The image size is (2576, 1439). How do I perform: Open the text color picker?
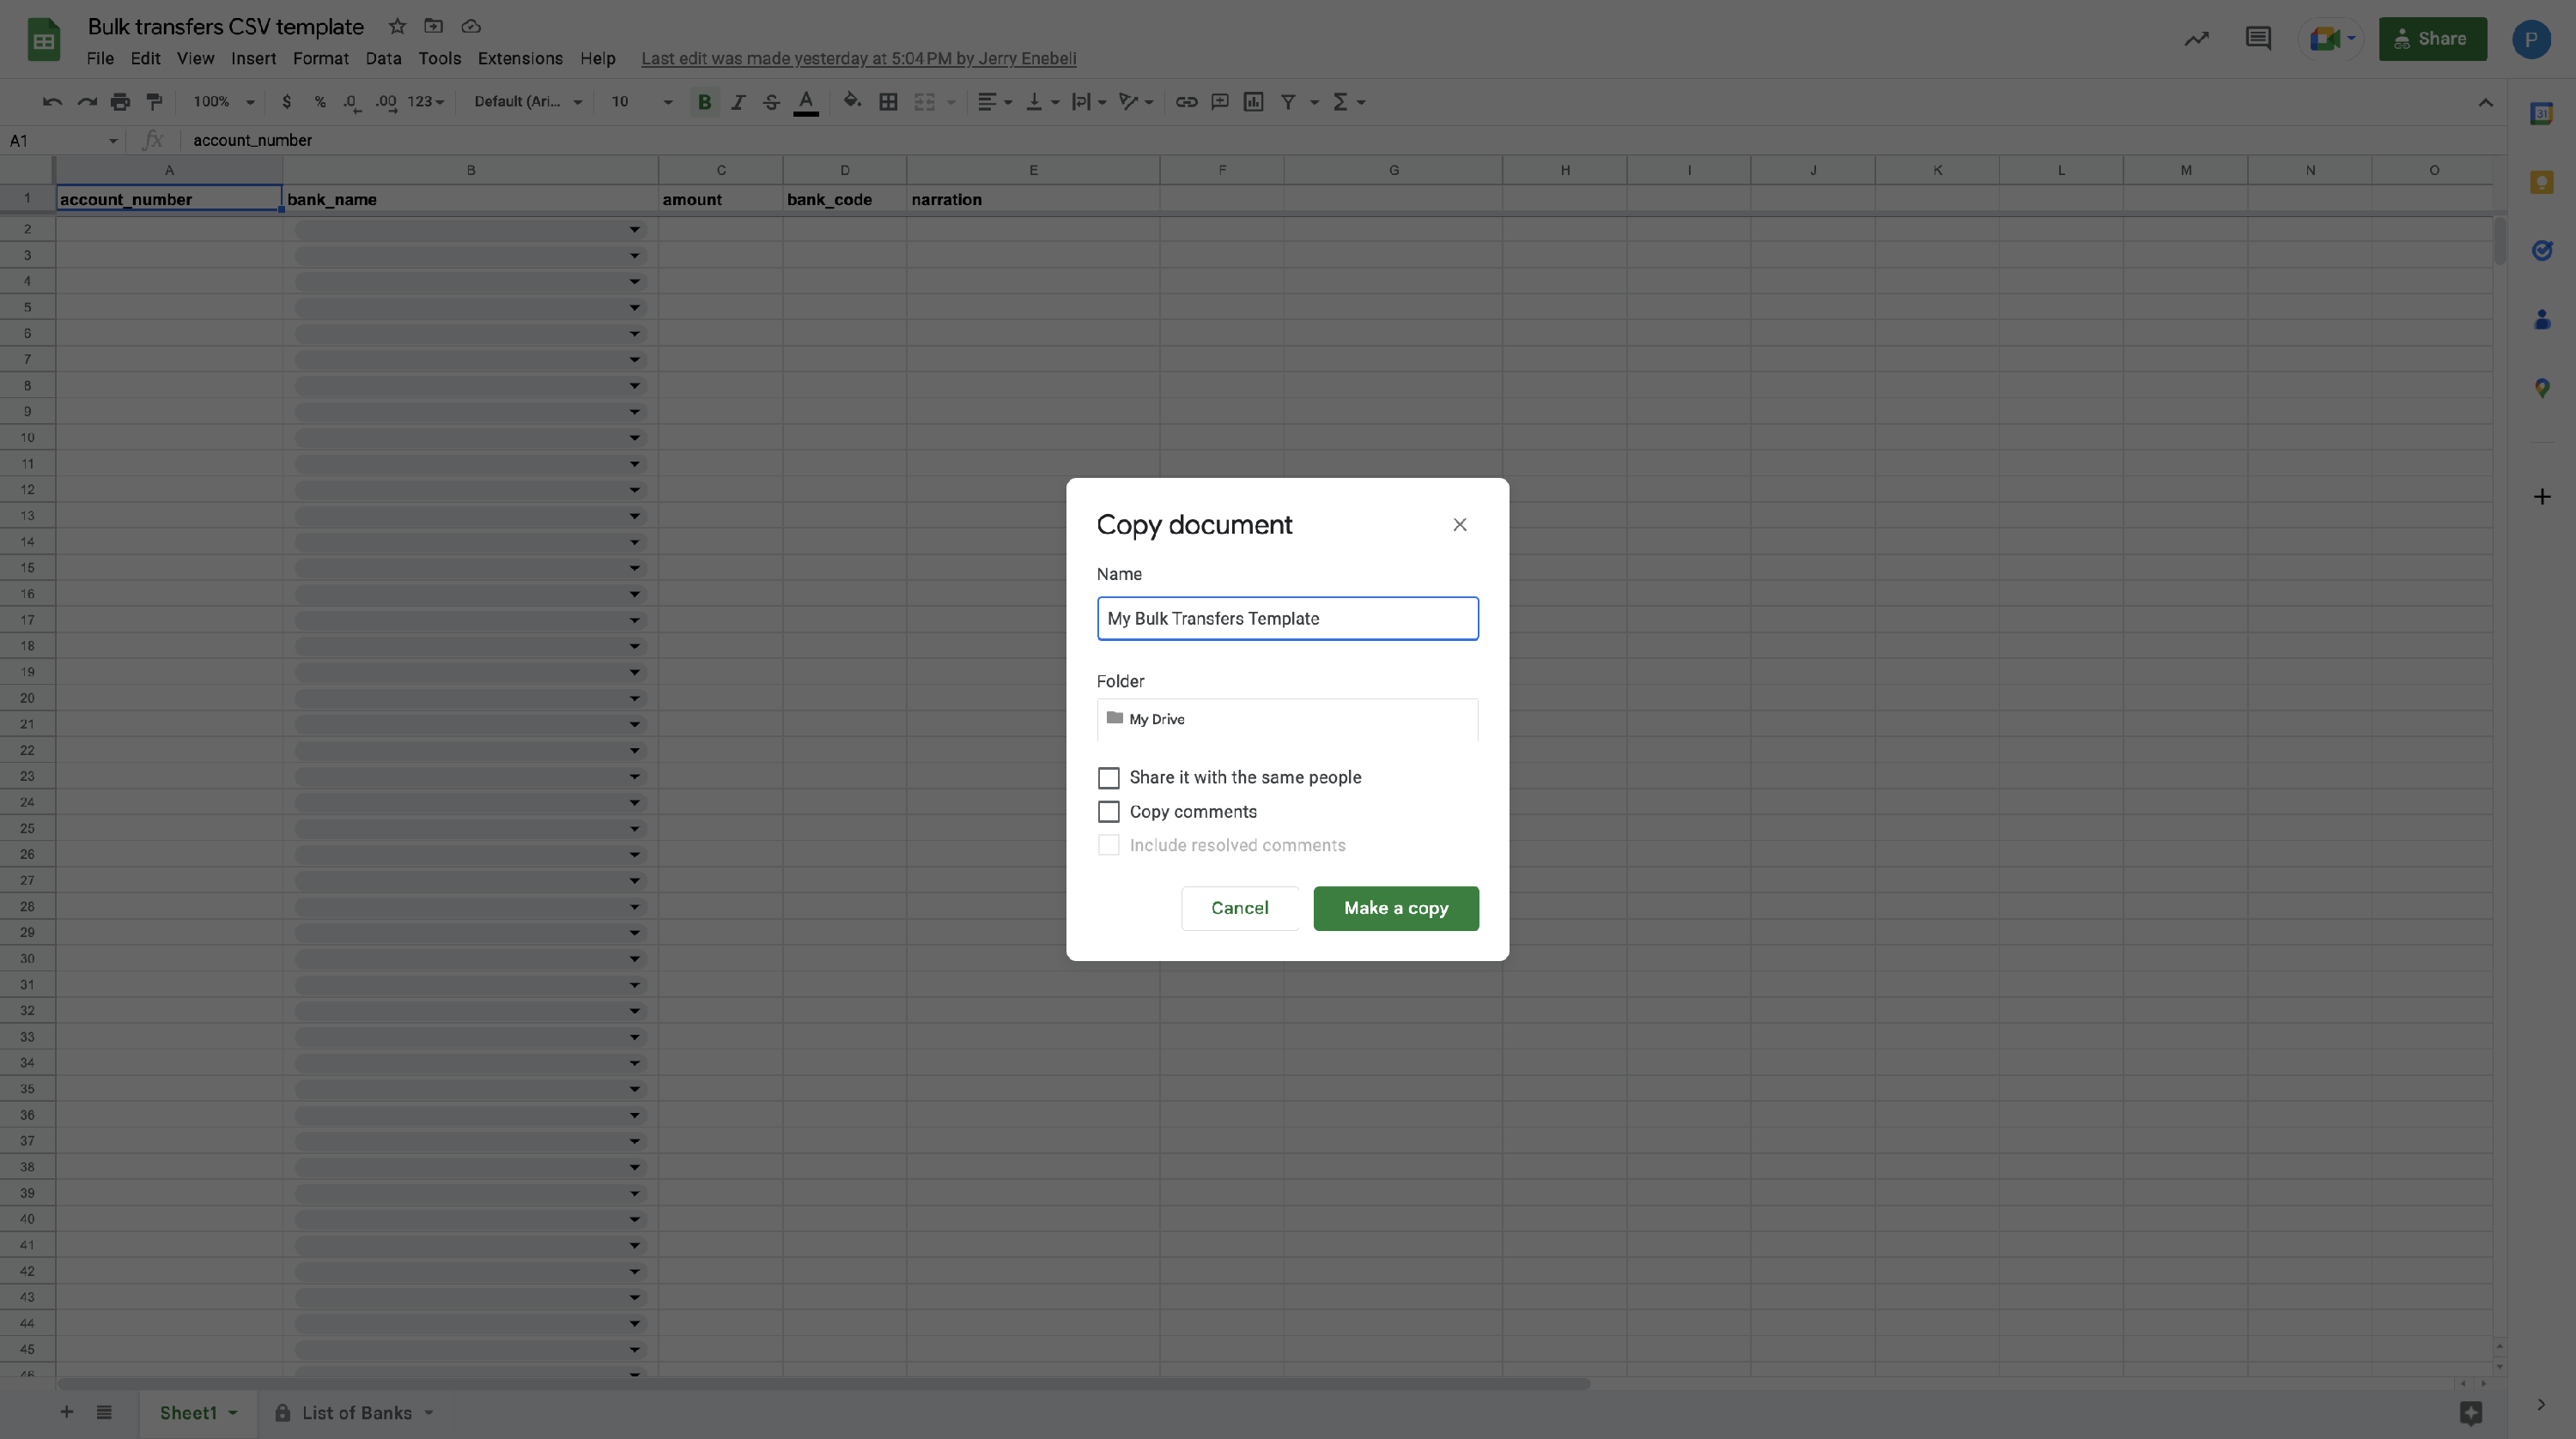pyautogui.click(x=806, y=102)
